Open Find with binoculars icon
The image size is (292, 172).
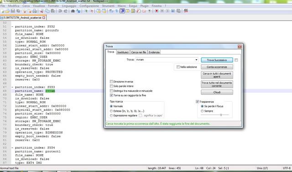(x=73, y=11)
